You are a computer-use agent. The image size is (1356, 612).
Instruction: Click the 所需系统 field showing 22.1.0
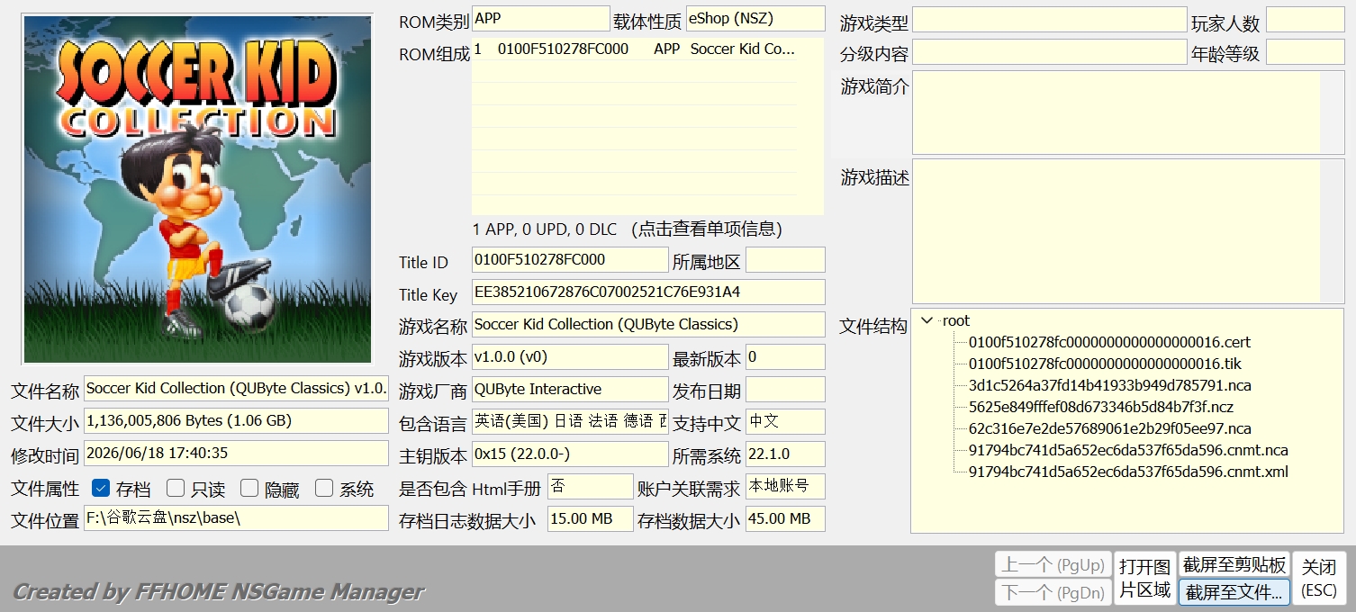coord(785,454)
